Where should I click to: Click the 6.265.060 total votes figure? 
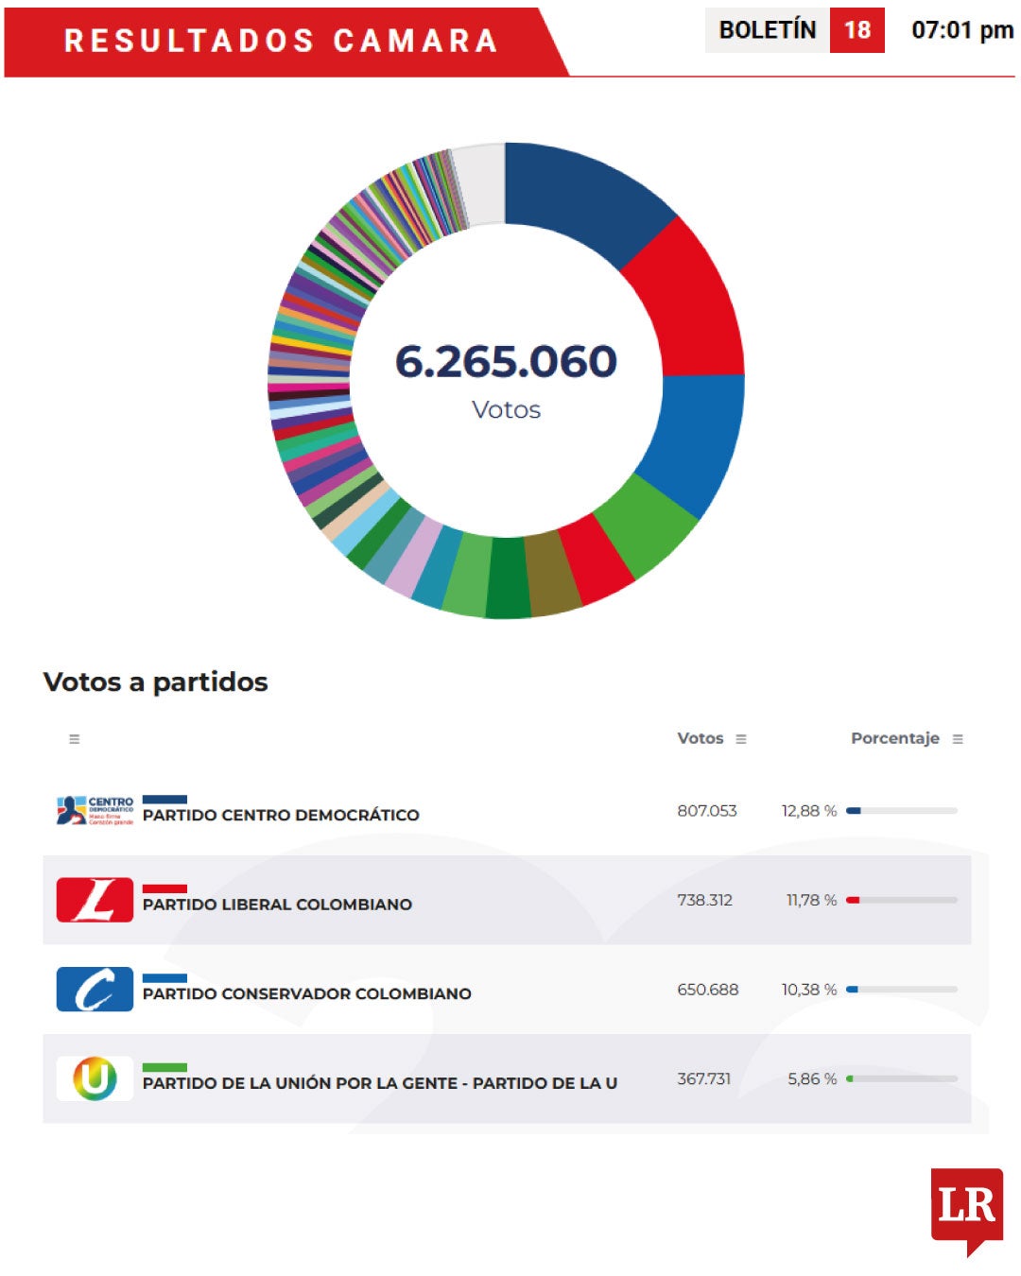(x=506, y=361)
